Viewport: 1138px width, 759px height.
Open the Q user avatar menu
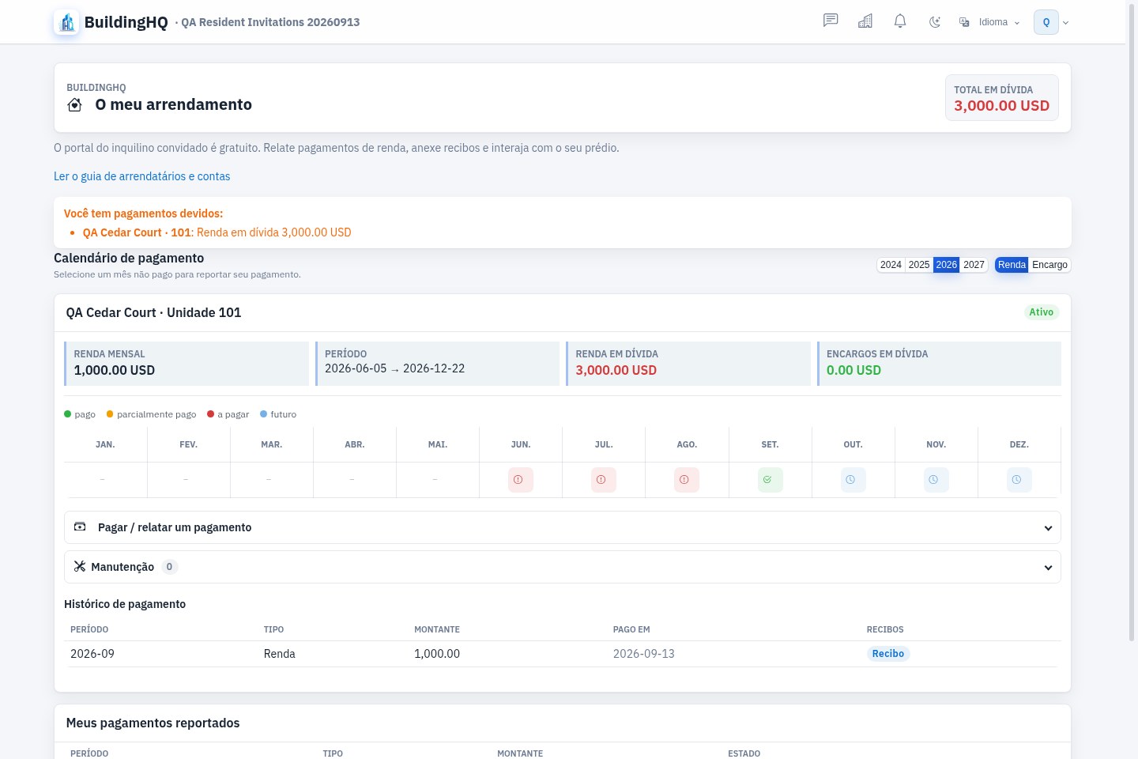(1051, 22)
